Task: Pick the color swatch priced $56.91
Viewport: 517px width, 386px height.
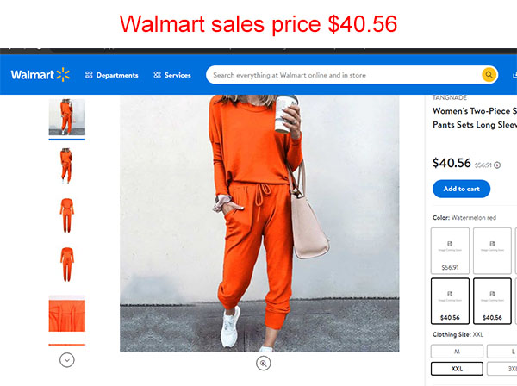Action: [x=450, y=251]
